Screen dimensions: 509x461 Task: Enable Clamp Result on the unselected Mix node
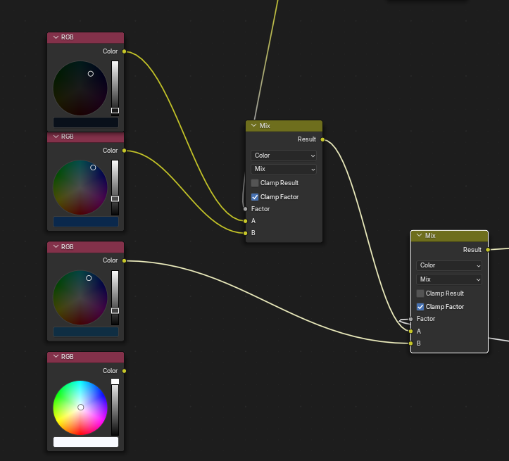pyautogui.click(x=255, y=183)
